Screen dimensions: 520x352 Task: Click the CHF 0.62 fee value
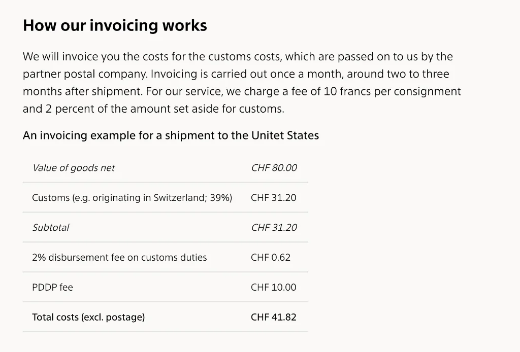[271, 258]
